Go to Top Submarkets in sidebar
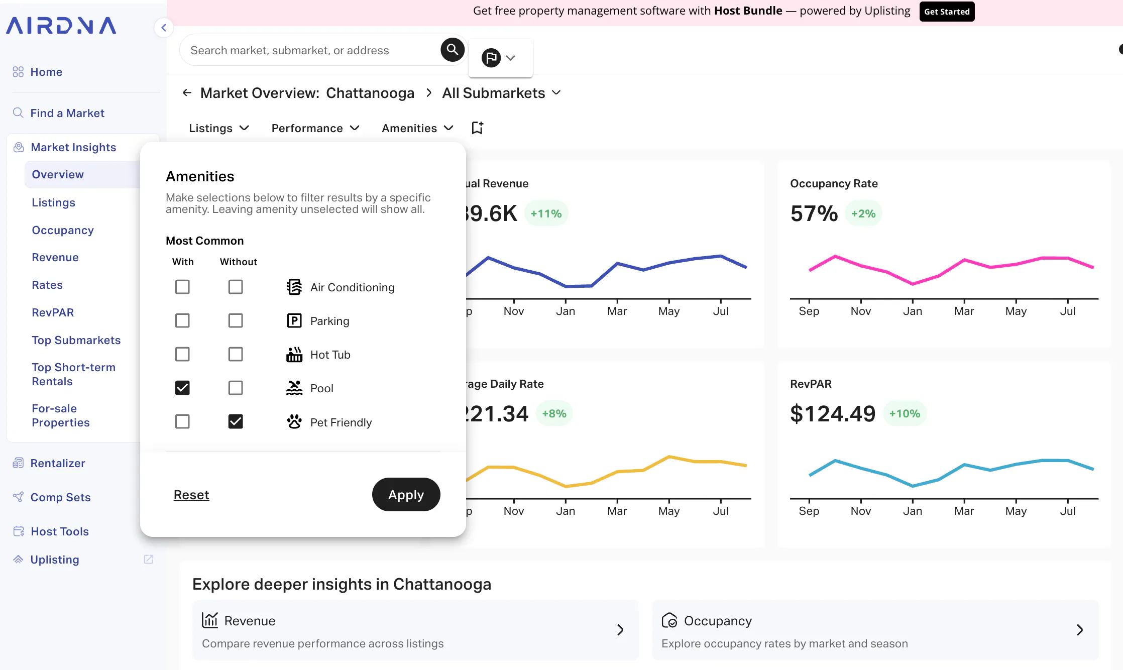Image resolution: width=1123 pixels, height=670 pixels. click(76, 340)
